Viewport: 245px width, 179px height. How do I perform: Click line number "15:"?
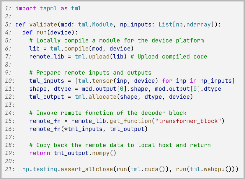[10, 121]
